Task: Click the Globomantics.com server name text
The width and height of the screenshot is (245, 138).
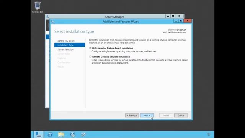Action: pyautogui.click(x=174, y=32)
